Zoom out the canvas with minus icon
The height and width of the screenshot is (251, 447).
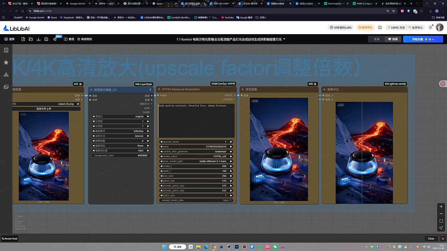pos(441,214)
